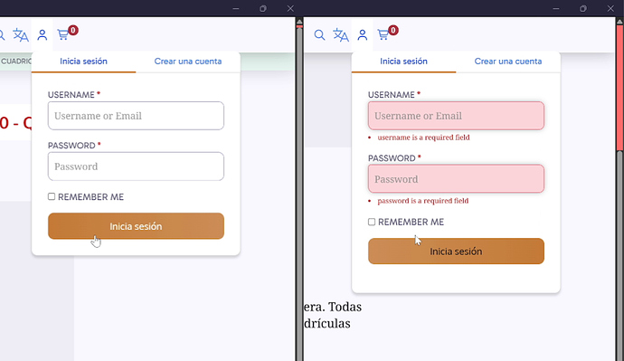The image size is (624, 361).
Task: Minimize the right window
Action: pyautogui.click(x=556, y=8)
